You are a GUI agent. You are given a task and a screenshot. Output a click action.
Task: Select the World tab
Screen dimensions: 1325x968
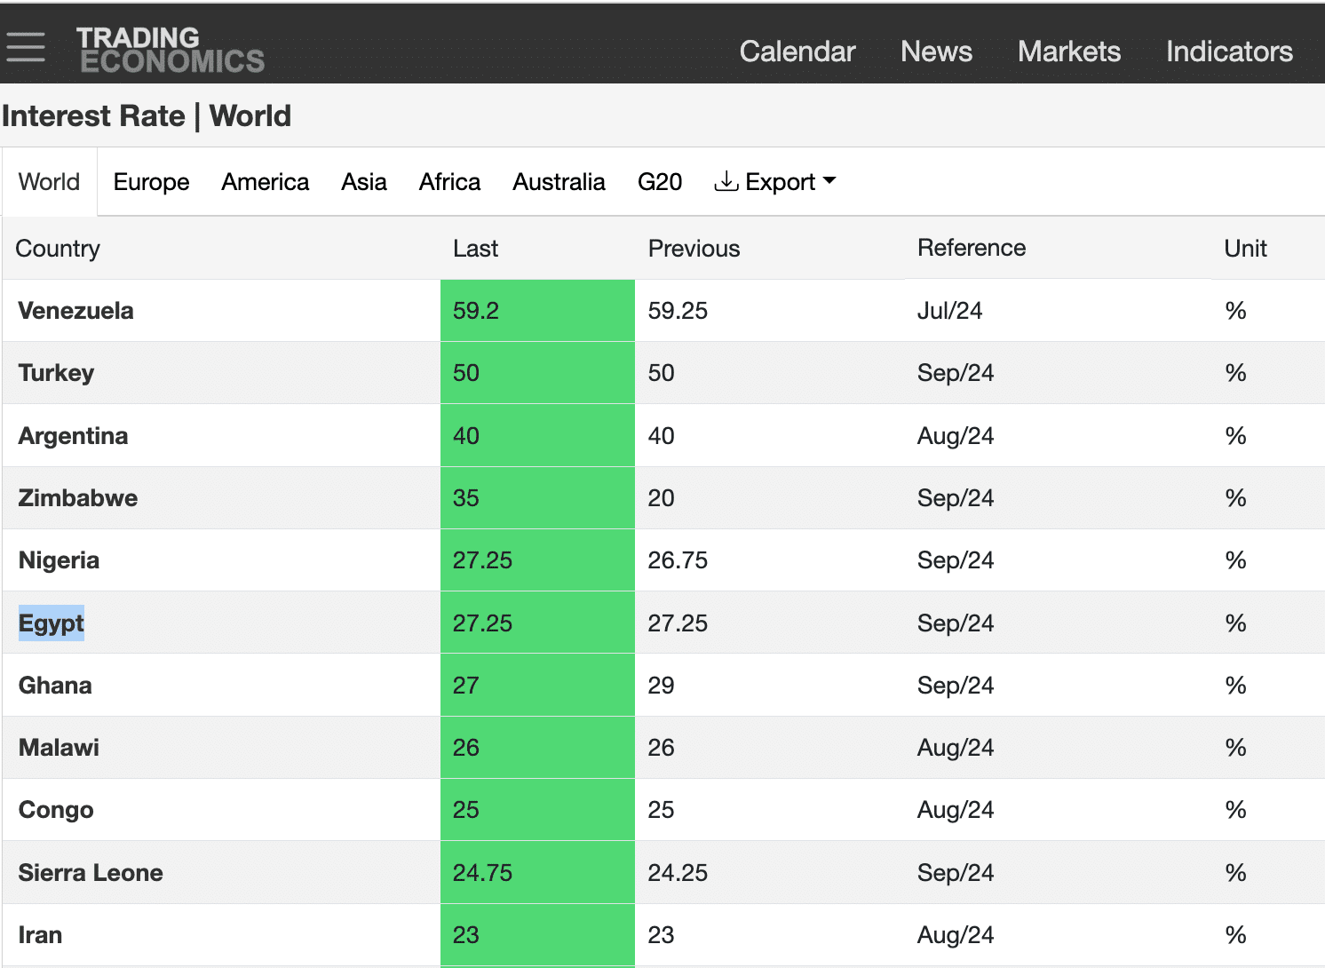50,182
